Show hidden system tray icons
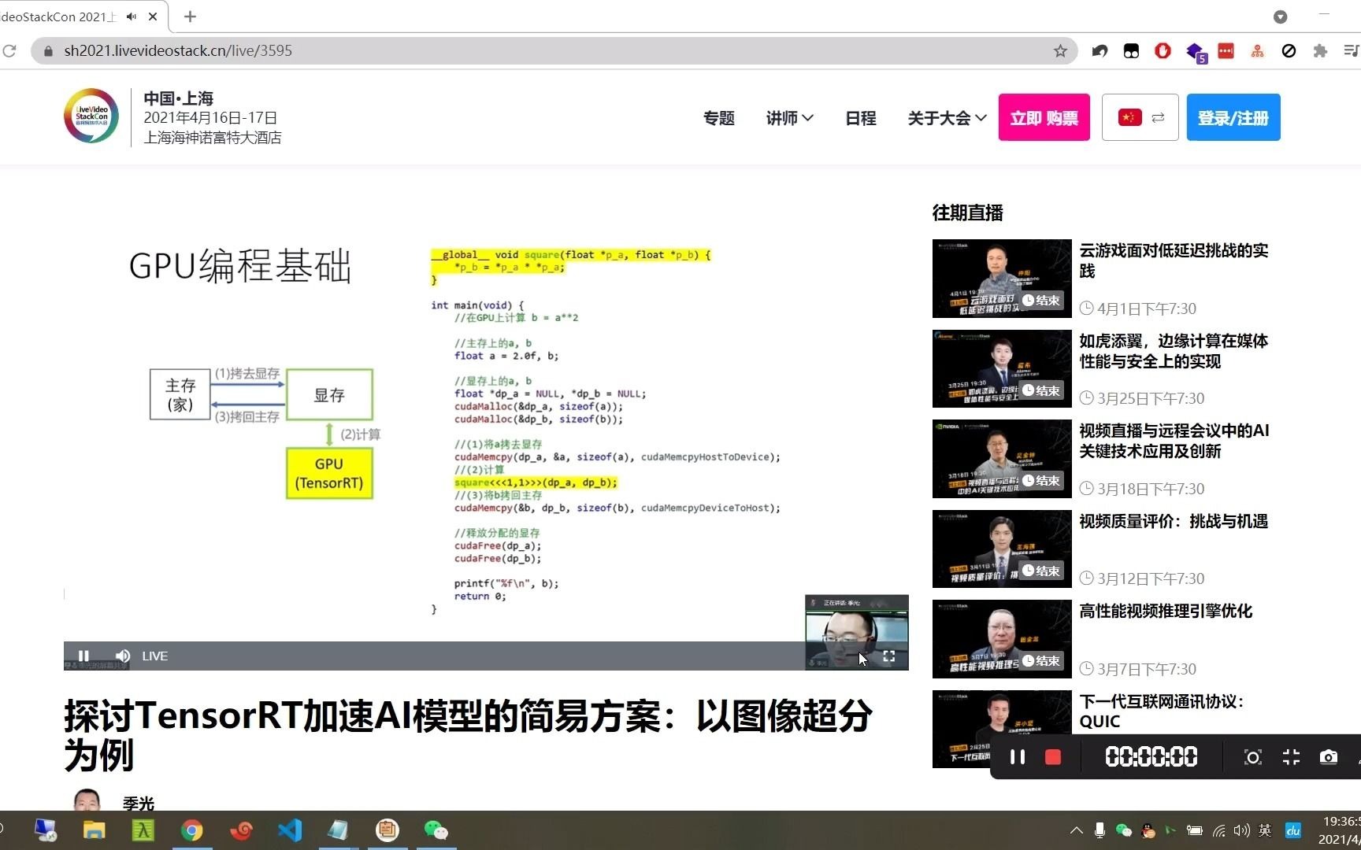 pyautogui.click(x=1076, y=830)
